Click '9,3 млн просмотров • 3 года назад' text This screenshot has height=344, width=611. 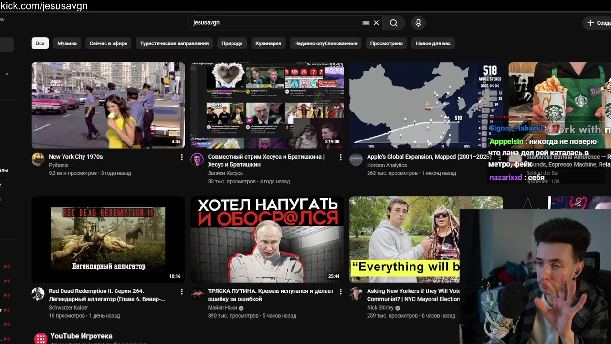90,173
